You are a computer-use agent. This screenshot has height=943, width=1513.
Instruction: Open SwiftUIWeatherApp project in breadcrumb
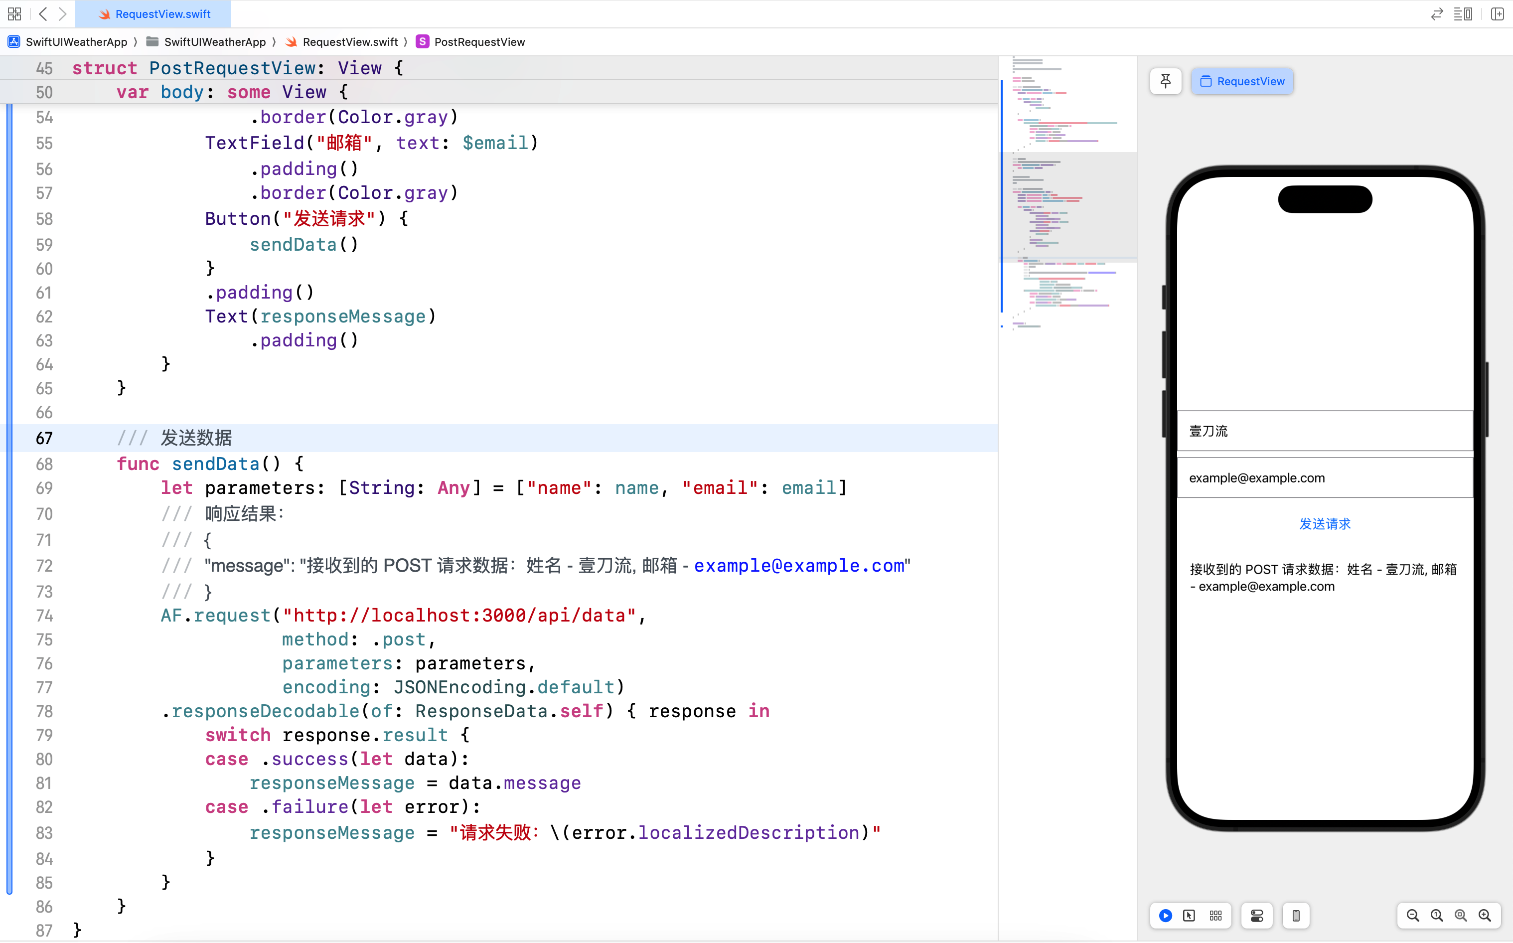67,42
